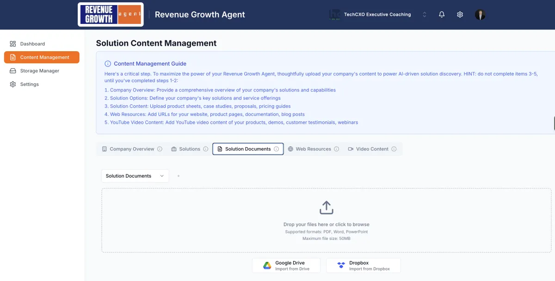Click the Google Drive logo icon
This screenshot has height=281, width=555.
(267, 265)
